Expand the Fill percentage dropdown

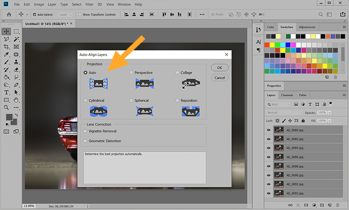tap(329, 120)
